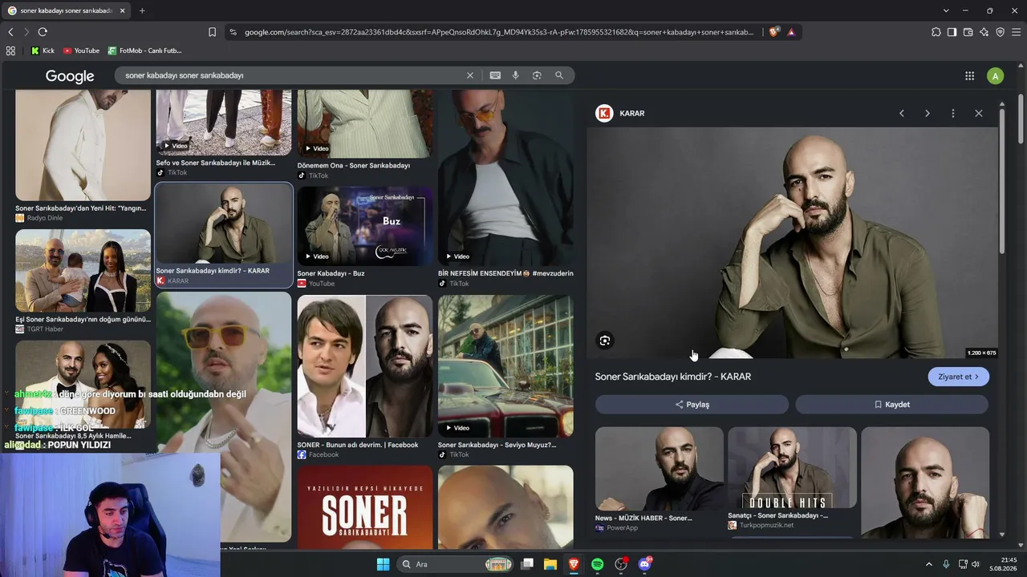Open browser extensions puzzle icon

936,32
